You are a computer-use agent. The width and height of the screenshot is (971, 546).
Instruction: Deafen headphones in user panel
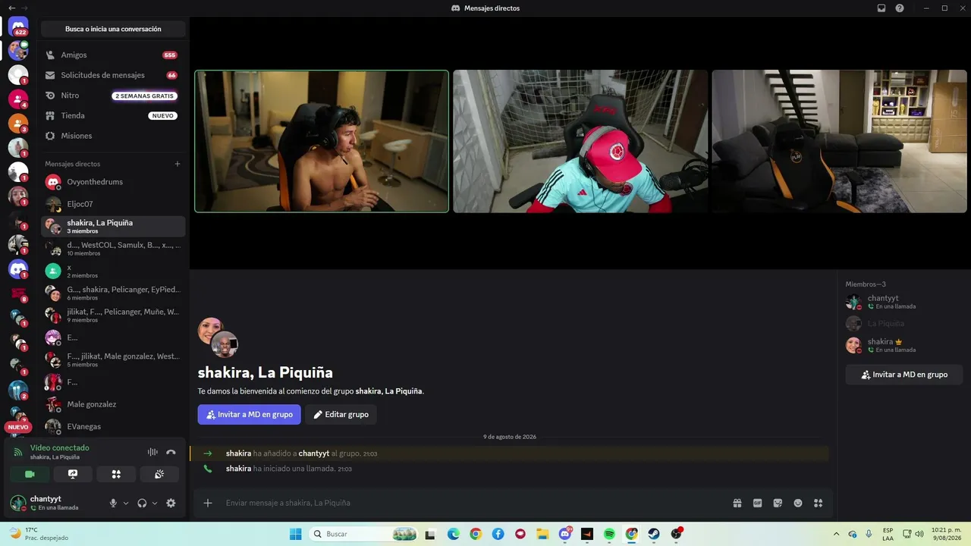(142, 503)
